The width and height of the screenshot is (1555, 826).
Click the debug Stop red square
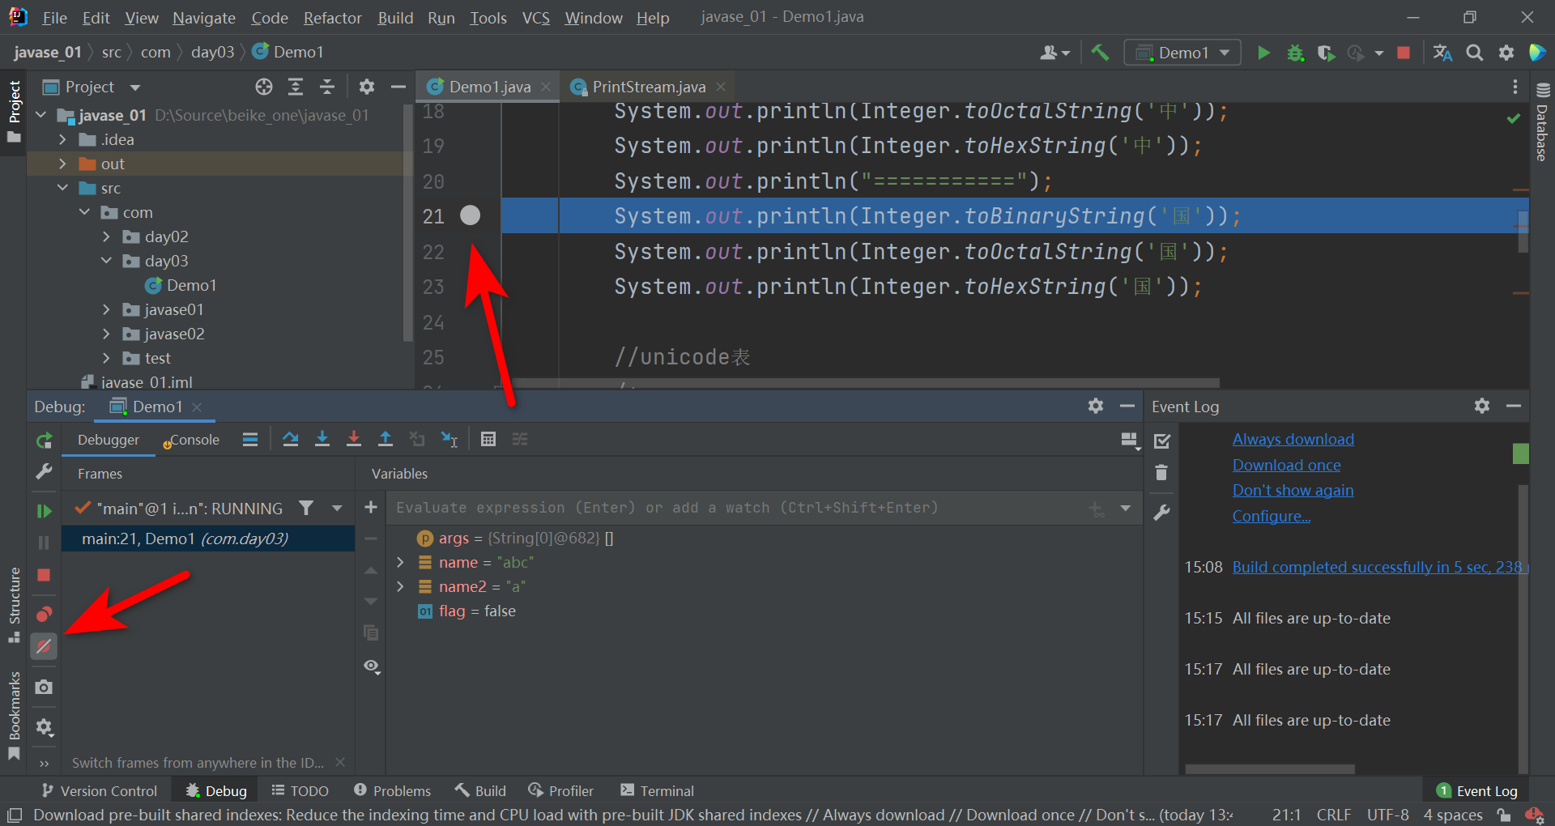pos(44,575)
